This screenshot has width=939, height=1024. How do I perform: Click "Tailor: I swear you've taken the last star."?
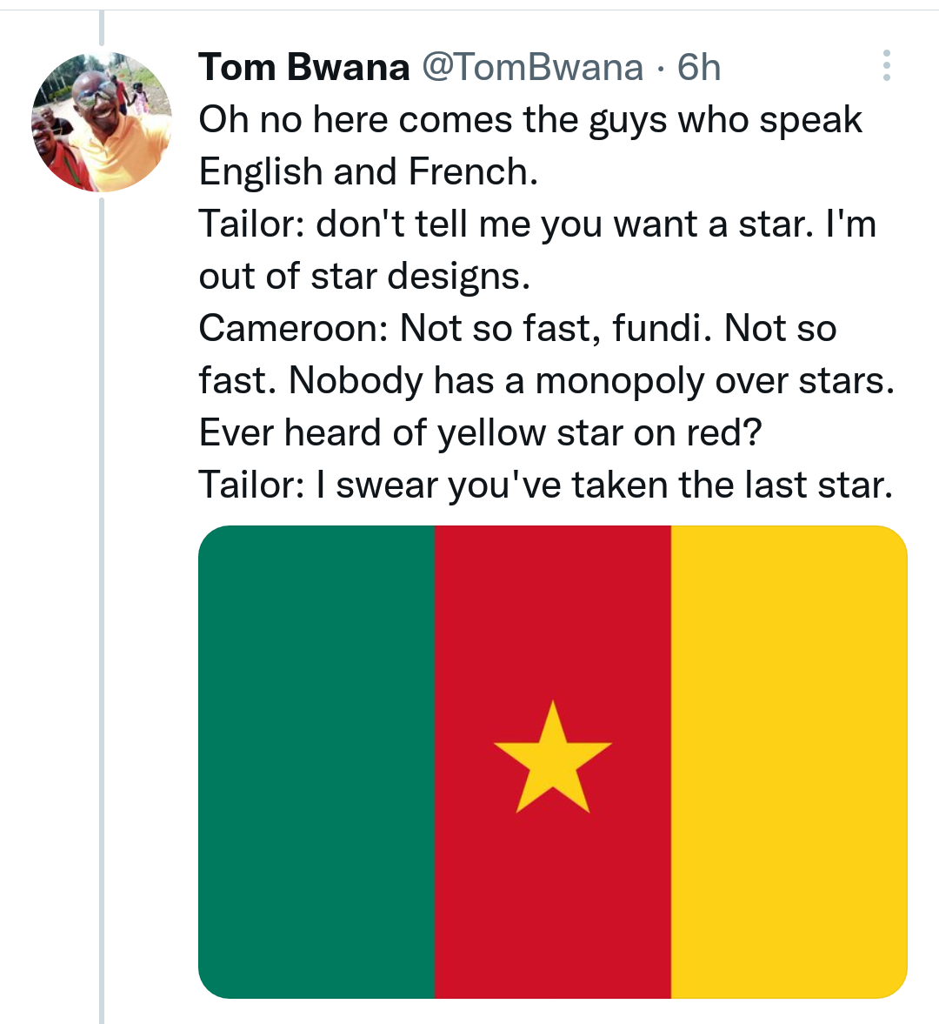545,485
